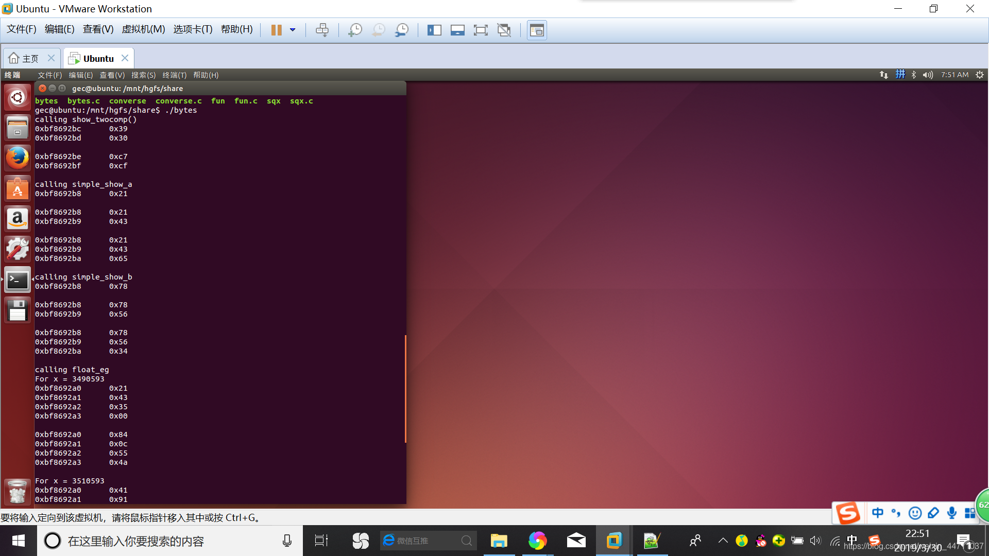Image resolution: width=989 pixels, height=556 pixels.
Task: Close the 主页 tab
Action: (x=51, y=58)
